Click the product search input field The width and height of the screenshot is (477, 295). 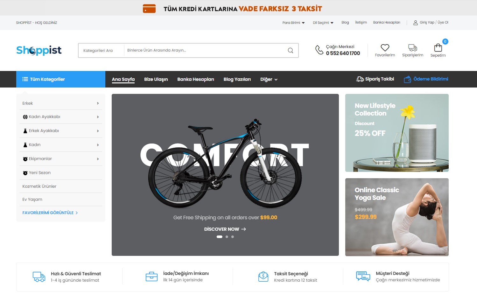[205, 50]
